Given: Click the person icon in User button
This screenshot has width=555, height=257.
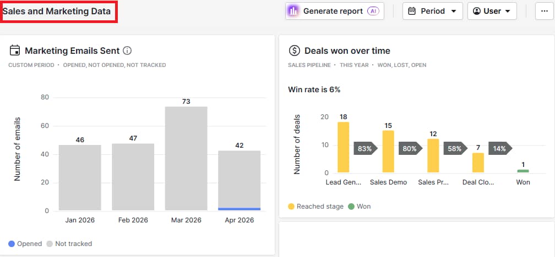Looking at the screenshot, I should [477, 12].
